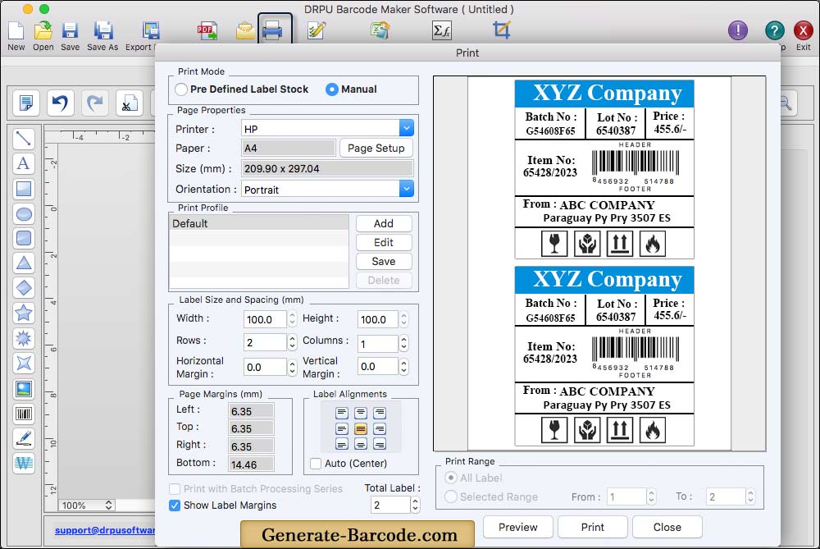Add a new print profile
The image size is (820, 549).
pyautogui.click(x=383, y=223)
